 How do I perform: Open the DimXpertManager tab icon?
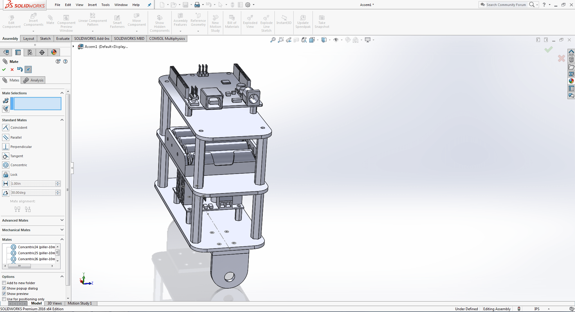pos(42,52)
